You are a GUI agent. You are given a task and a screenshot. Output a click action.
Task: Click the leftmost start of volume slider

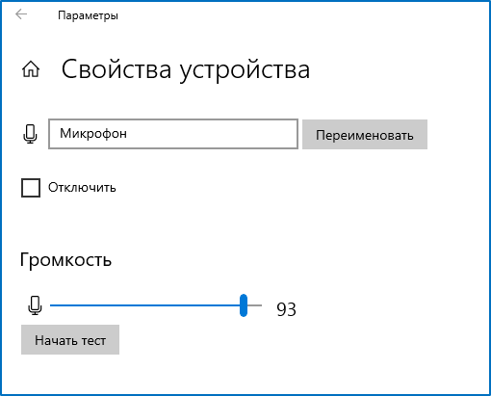[52, 305]
